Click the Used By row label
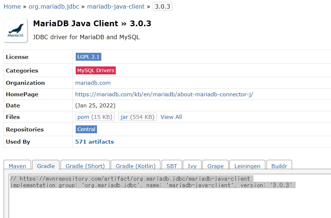331x218 pixels. coord(18,142)
